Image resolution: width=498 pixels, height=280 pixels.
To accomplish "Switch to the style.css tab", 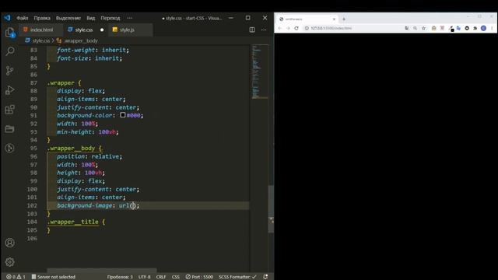I will (x=84, y=30).
